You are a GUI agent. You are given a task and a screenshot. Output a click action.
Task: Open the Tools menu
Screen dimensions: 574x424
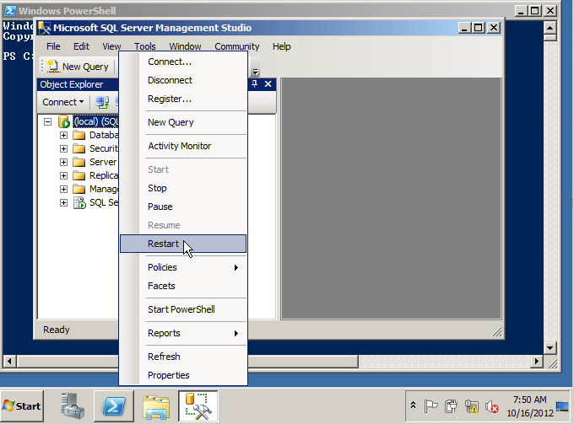(144, 46)
